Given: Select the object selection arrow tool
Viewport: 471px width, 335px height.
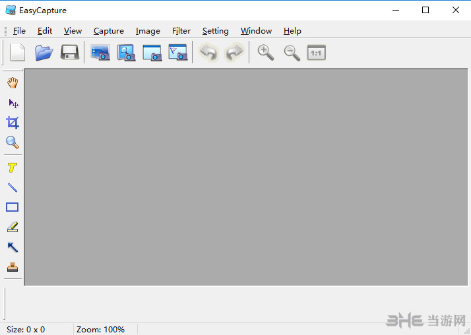Looking at the screenshot, I should click(x=13, y=104).
